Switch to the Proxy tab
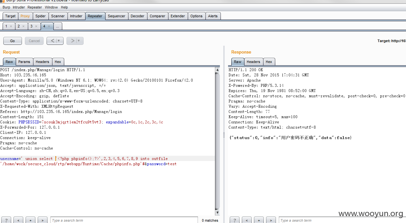 25,16
